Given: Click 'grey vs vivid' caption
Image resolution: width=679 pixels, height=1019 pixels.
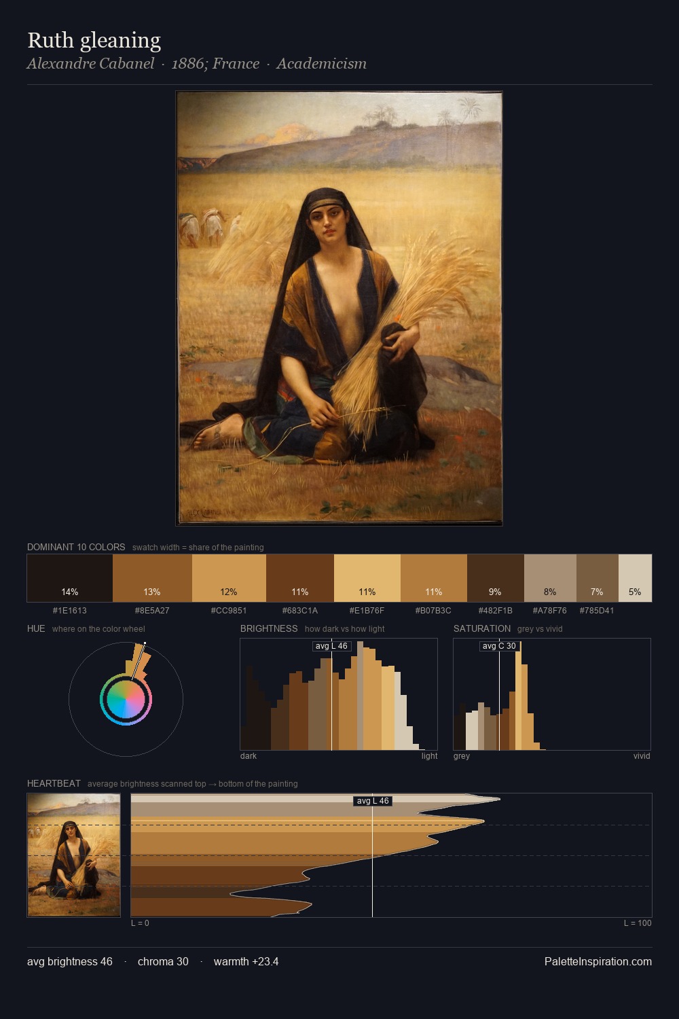Looking at the screenshot, I should (x=540, y=629).
